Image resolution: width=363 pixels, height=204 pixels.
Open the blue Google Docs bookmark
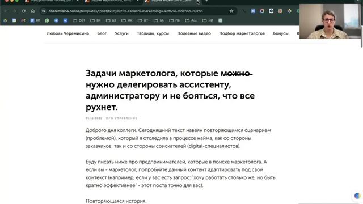click(35, 20)
